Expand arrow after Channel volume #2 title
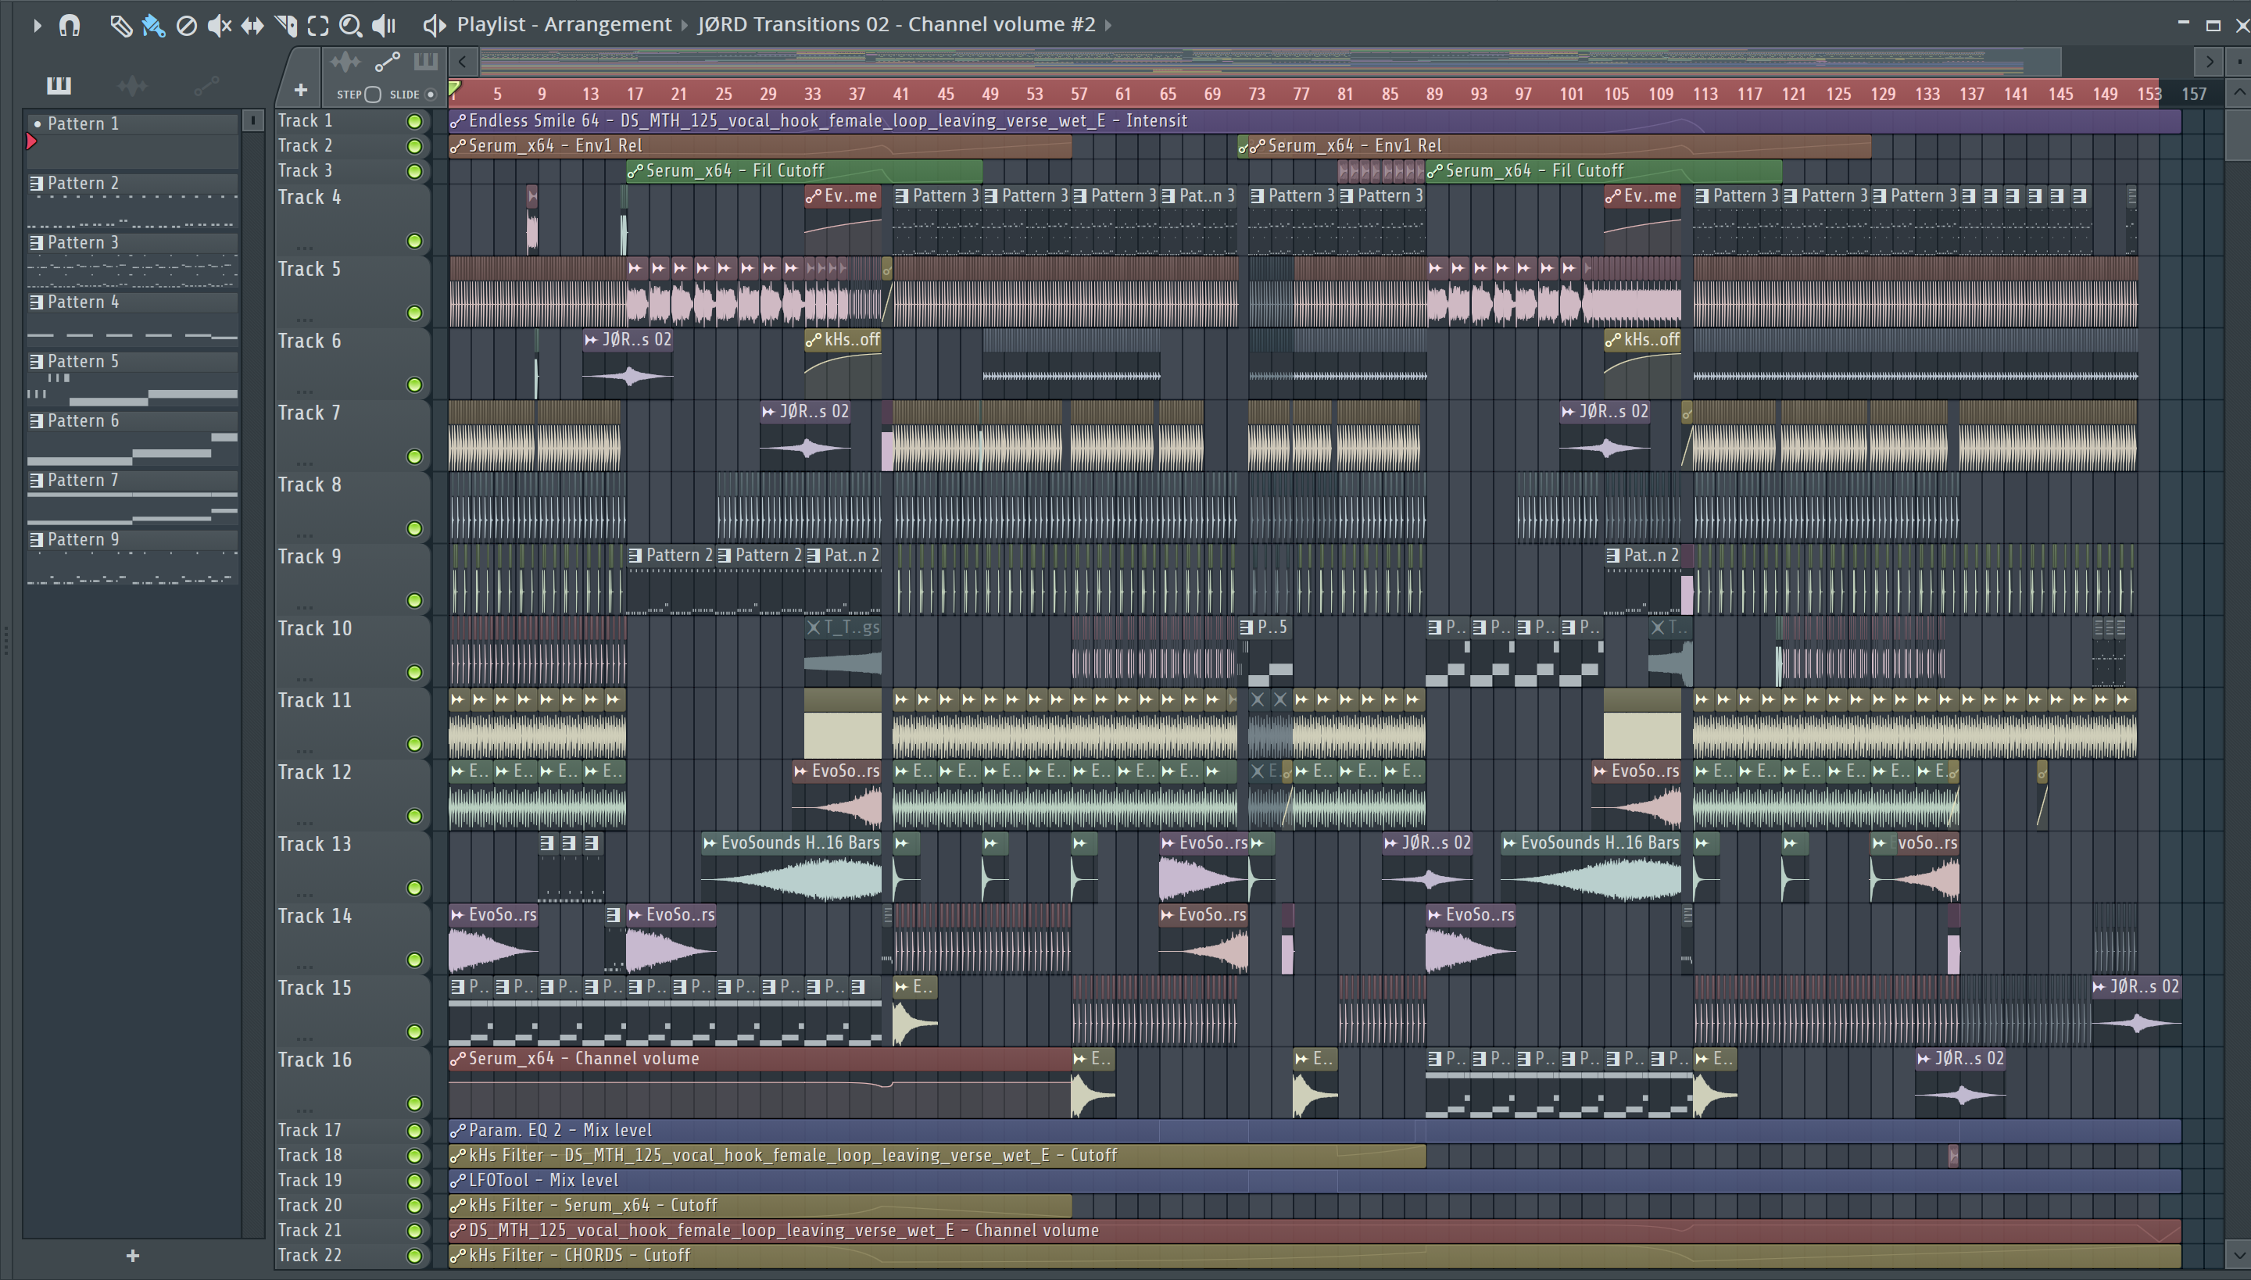Viewport: 2251px width, 1280px height. pyautogui.click(x=1108, y=26)
